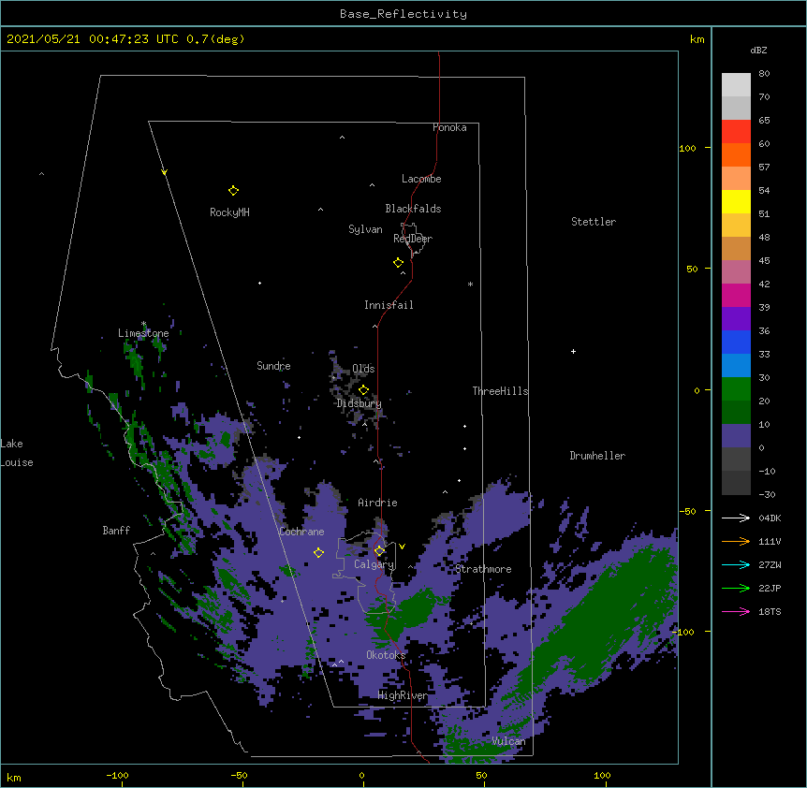Image resolution: width=807 pixels, height=788 pixels.
Task: Click the white plus marker south of Stettler
Action: pos(573,351)
